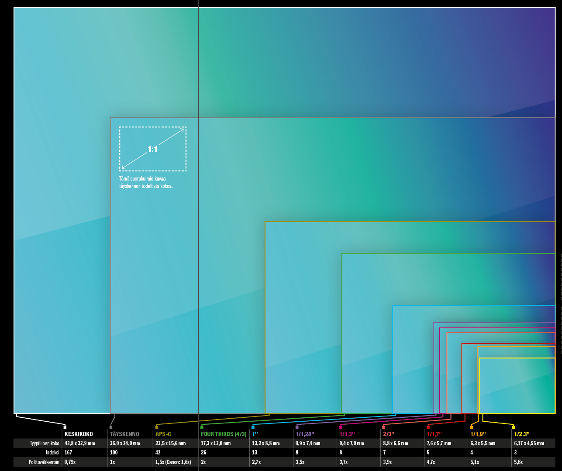Click the olive marker square above APS-C

(157, 427)
